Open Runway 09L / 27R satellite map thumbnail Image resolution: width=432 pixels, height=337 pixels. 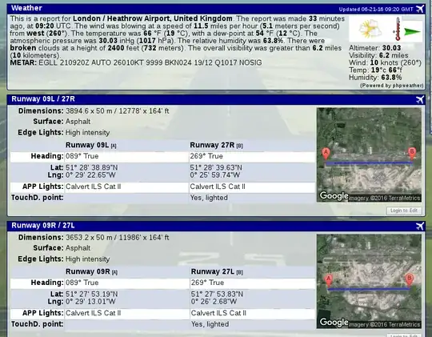coord(369,154)
